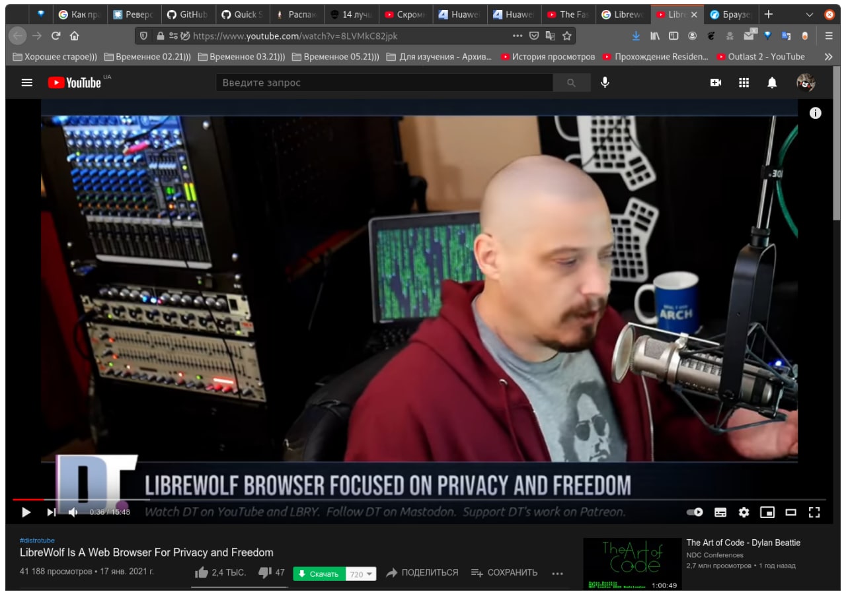Toggle subtitles in the player
846x596 pixels.
(720, 512)
